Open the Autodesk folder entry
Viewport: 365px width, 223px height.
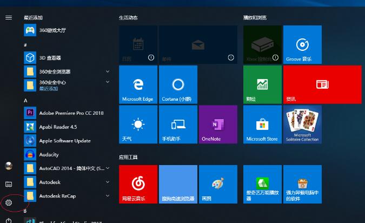click(67, 182)
